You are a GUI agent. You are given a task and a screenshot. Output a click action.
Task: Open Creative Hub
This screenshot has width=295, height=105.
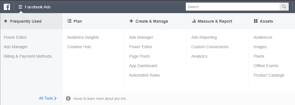click(x=79, y=47)
